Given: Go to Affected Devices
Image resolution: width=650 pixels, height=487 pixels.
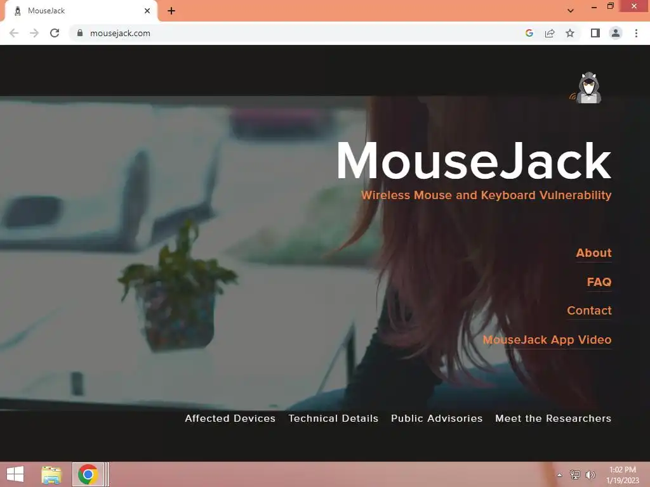Looking at the screenshot, I should tap(230, 419).
